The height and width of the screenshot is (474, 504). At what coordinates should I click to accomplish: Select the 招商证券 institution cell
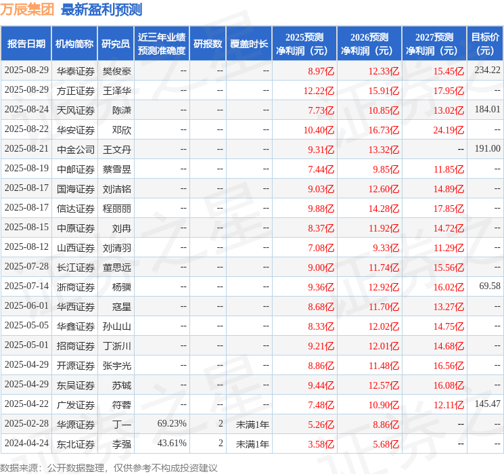76,346
